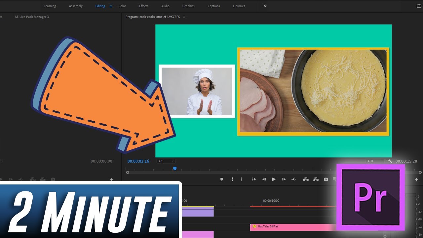Viewport: 423px width, 238px height.
Task: Select the purple clip on upper video track
Action: (198, 212)
